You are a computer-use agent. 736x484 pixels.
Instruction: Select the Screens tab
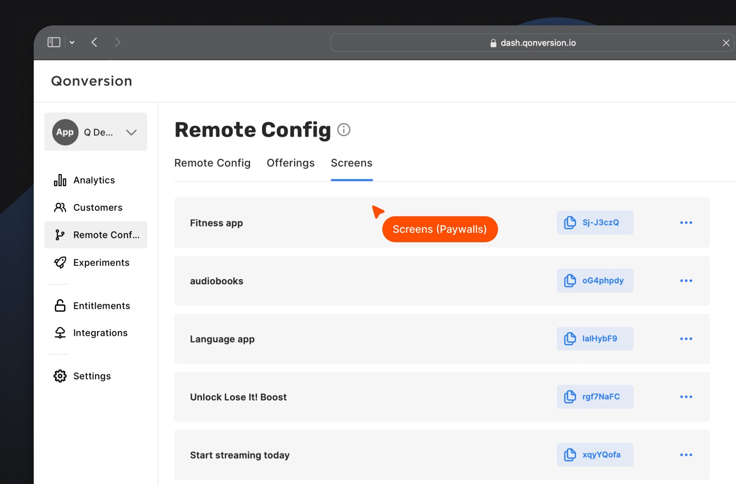click(351, 163)
